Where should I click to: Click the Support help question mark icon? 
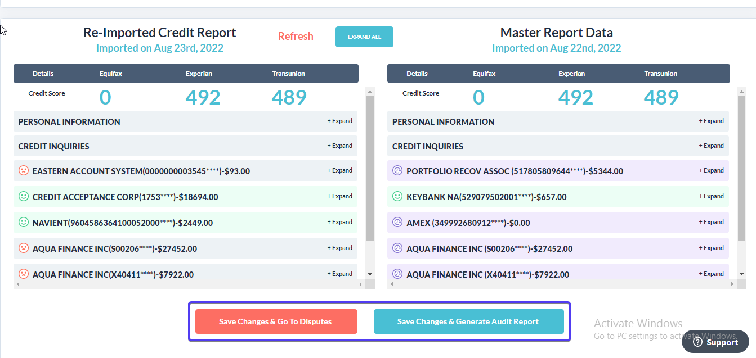[697, 342]
